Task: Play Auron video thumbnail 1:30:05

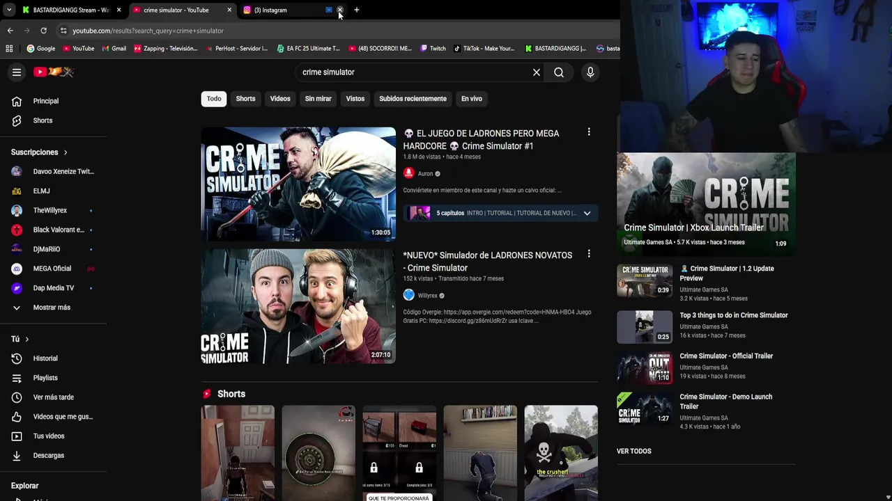Action: coord(298,184)
